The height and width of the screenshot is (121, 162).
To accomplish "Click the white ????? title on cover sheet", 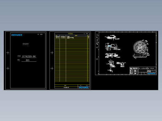I will 26,44.
